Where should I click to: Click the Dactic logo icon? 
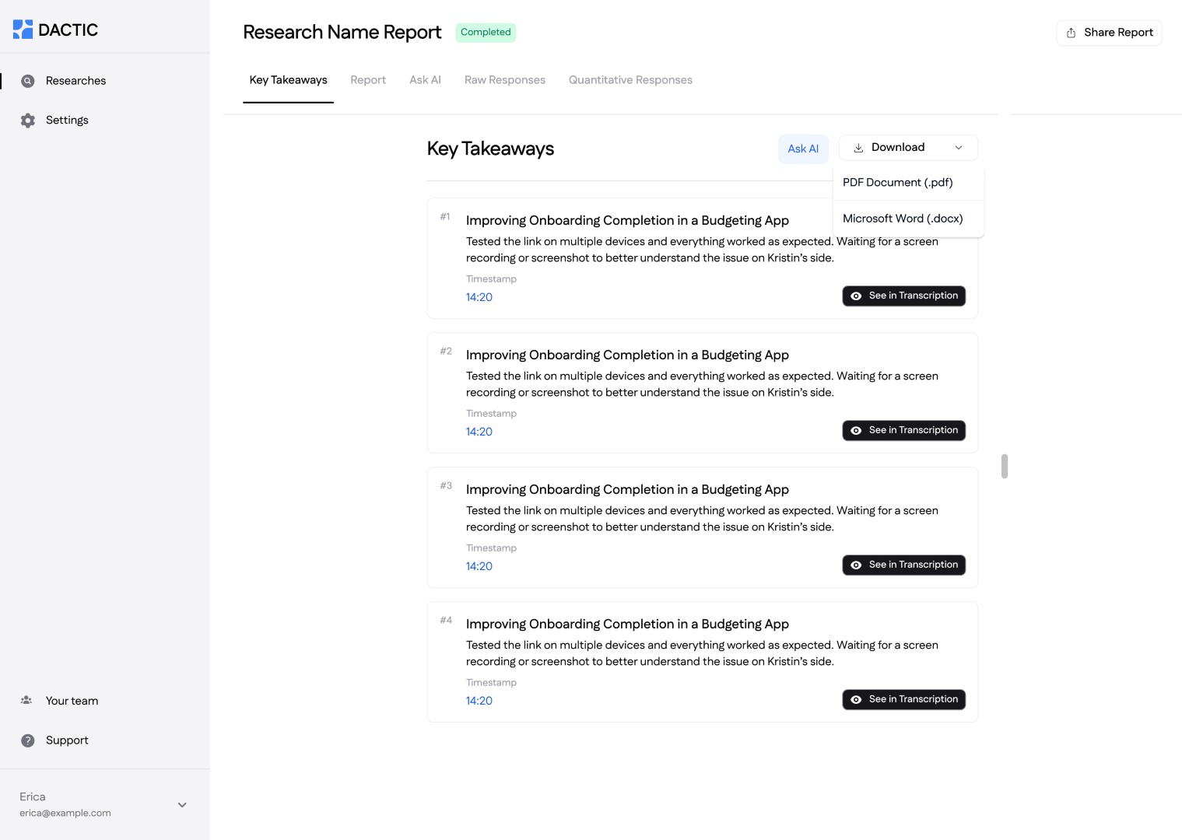(23, 30)
